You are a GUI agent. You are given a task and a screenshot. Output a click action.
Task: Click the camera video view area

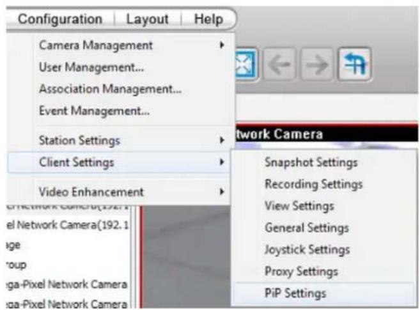(x=187, y=257)
